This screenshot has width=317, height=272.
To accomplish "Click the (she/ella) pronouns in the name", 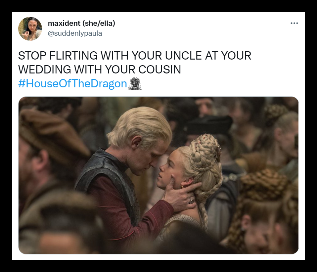I will [x=99, y=23].
